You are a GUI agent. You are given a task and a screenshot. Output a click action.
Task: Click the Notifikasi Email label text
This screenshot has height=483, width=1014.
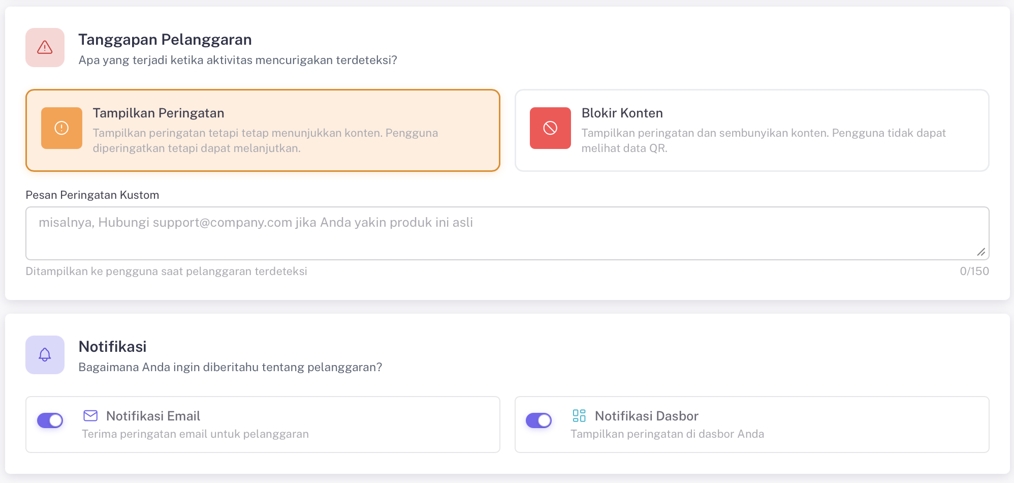(x=153, y=416)
